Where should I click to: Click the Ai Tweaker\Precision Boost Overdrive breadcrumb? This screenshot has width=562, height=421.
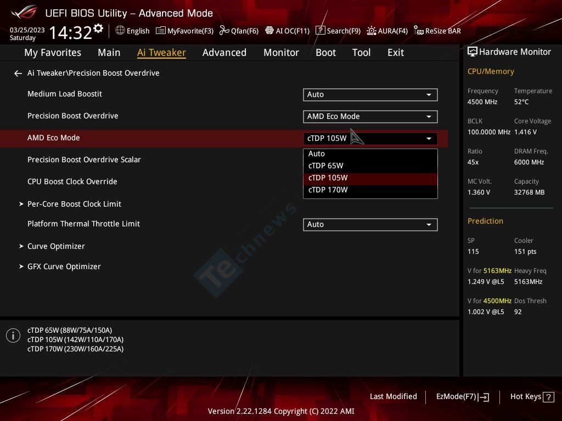point(93,73)
